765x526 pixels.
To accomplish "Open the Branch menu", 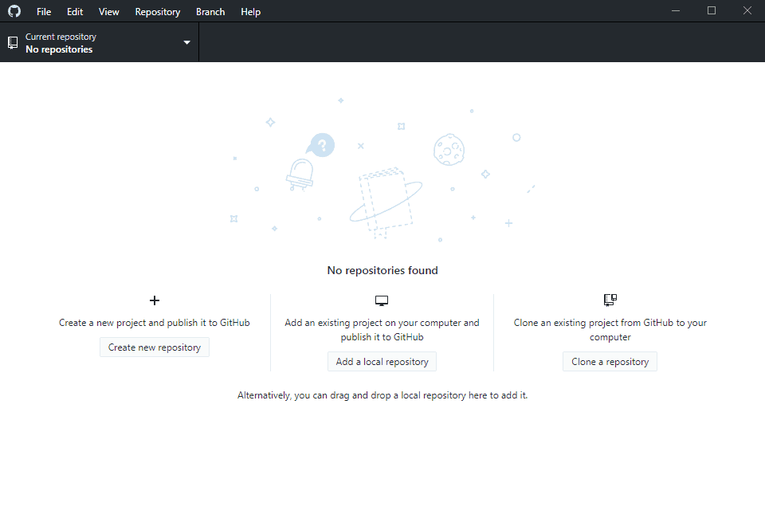I will point(210,11).
